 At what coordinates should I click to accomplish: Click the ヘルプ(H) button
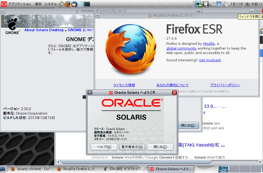[104, 147]
